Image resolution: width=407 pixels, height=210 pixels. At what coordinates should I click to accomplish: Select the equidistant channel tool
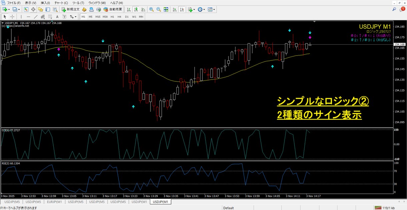[43, 17]
